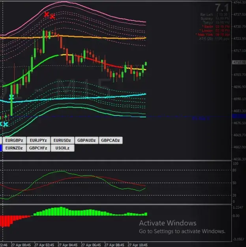Screen dimensions: 246x247
Task: Click the 4690.10 price scale label
Action: click(x=240, y=99)
